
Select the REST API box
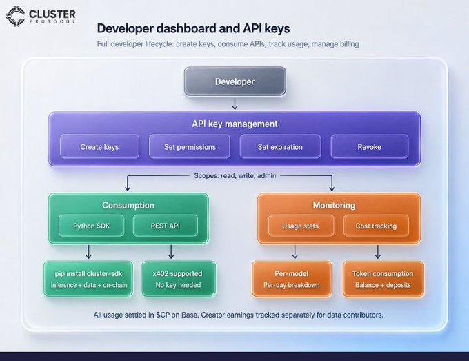point(165,226)
